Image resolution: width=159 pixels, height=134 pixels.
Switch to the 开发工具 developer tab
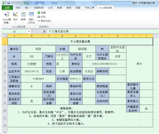[89, 8]
